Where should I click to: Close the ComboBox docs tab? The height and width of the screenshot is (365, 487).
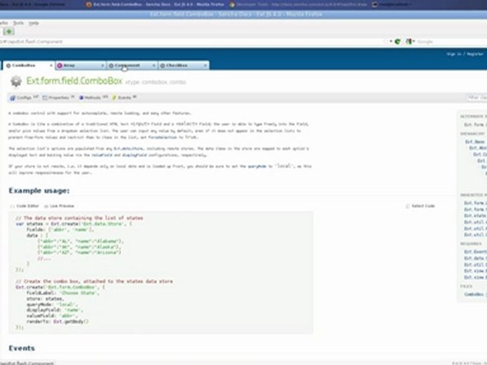51,65
